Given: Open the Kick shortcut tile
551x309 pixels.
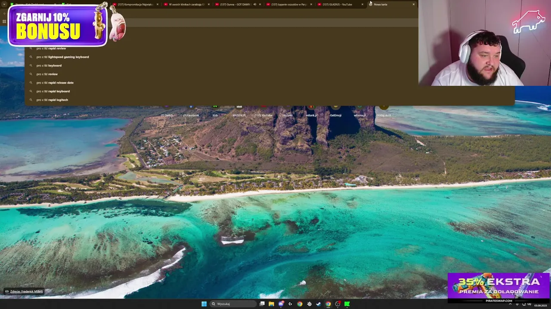Looking at the screenshot, I should click(x=215, y=111).
